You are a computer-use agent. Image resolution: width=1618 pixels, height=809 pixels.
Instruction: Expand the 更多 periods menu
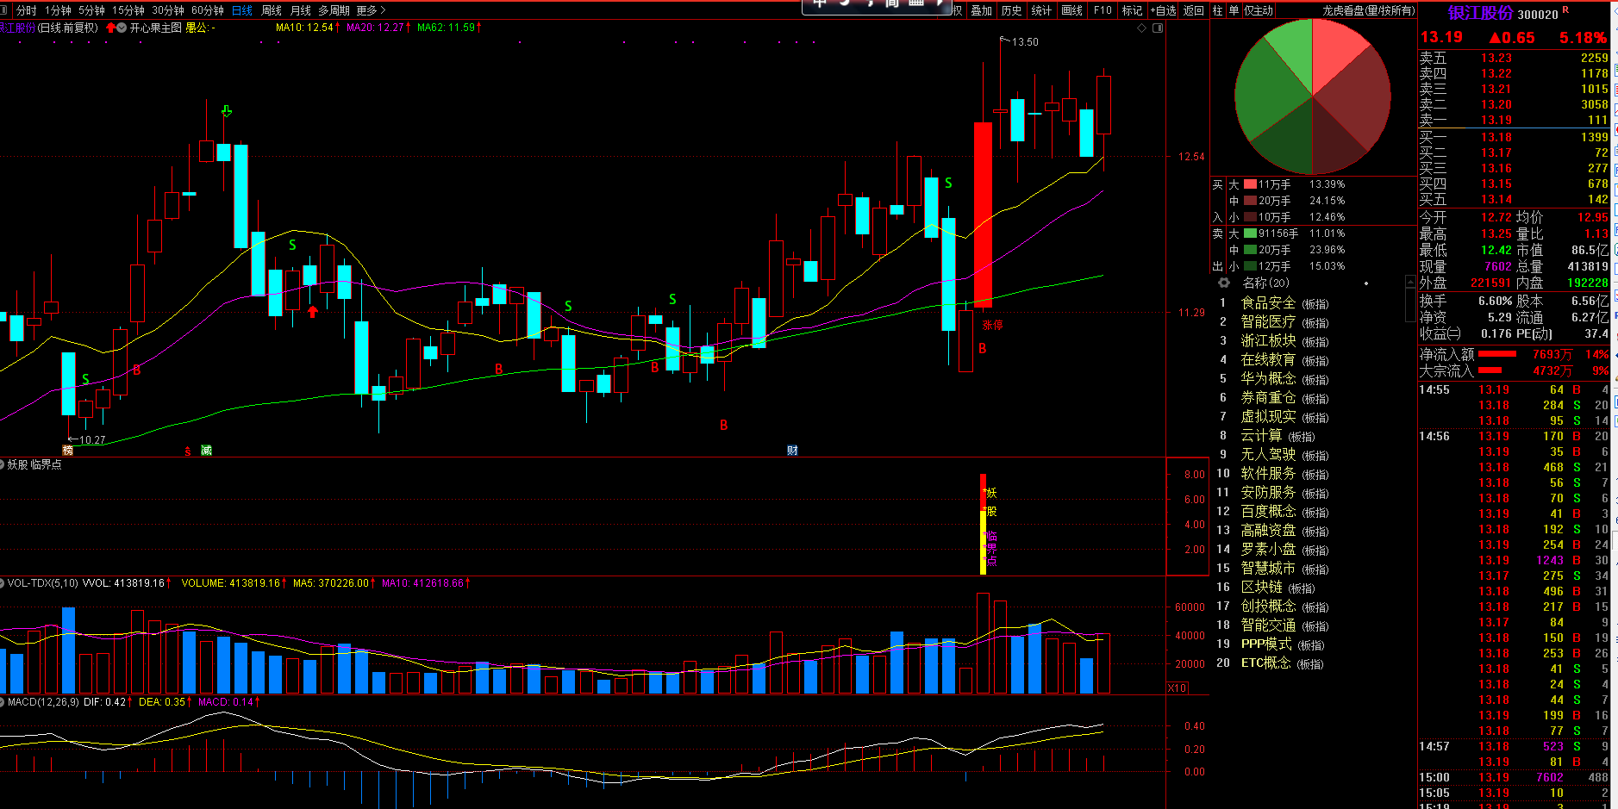pyautogui.click(x=371, y=10)
